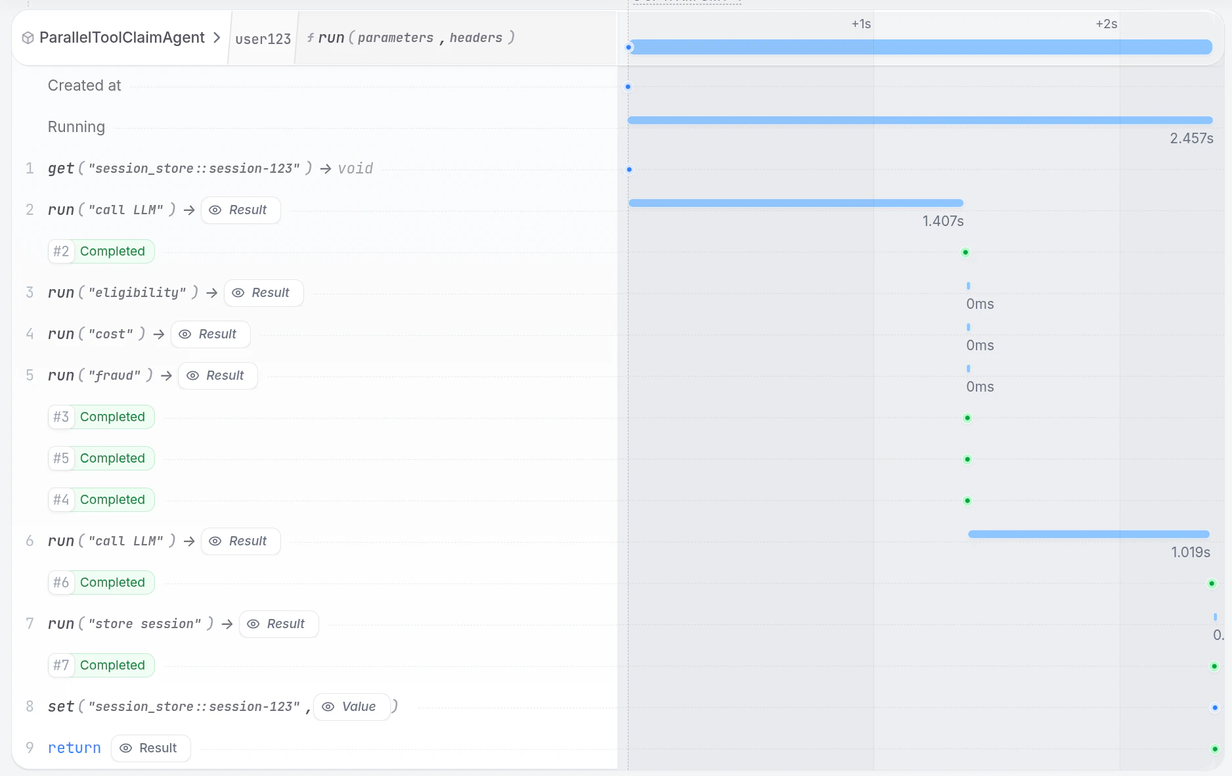Click the 1.407s call LLM timeline bar

pyautogui.click(x=796, y=203)
